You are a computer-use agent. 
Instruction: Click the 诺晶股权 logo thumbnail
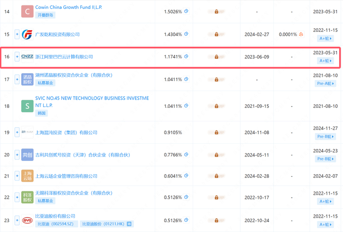(27, 79)
